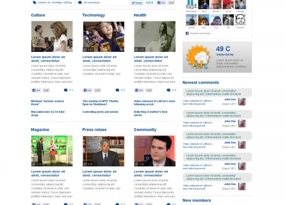Viewport: 285px width, 205px height.
Task: Open the Community section heading
Action: click(x=145, y=130)
